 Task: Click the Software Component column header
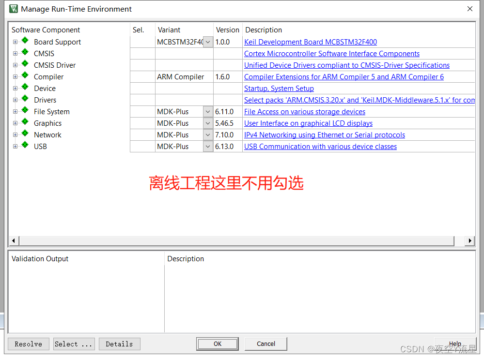coord(46,30)
